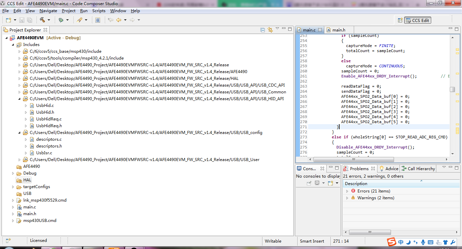Click the flashlight Search toolbar icon
The image size is (462, 249).
coord(79,20)
